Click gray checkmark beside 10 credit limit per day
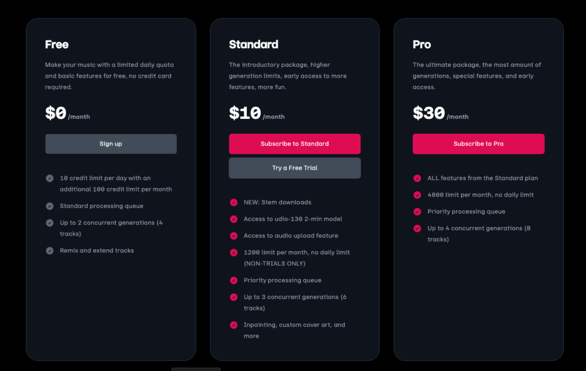Viewport: 586px width, 371px height. click(x=50, y=178)
